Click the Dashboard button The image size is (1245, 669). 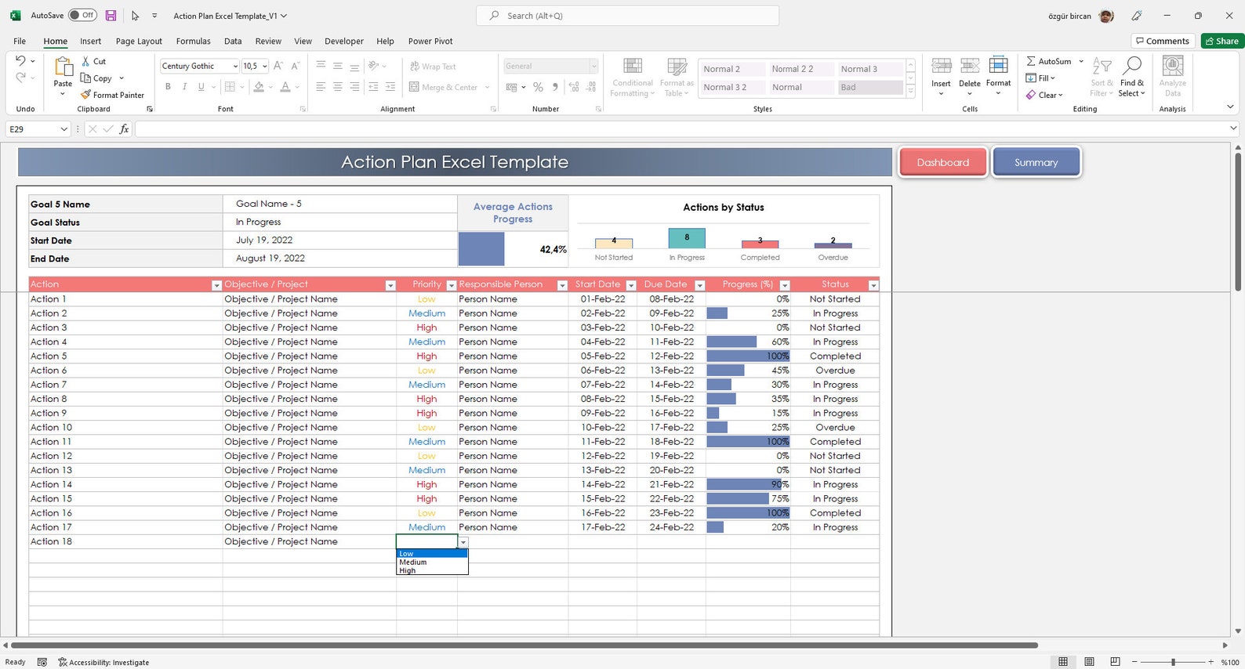click(x=942, y=162)
